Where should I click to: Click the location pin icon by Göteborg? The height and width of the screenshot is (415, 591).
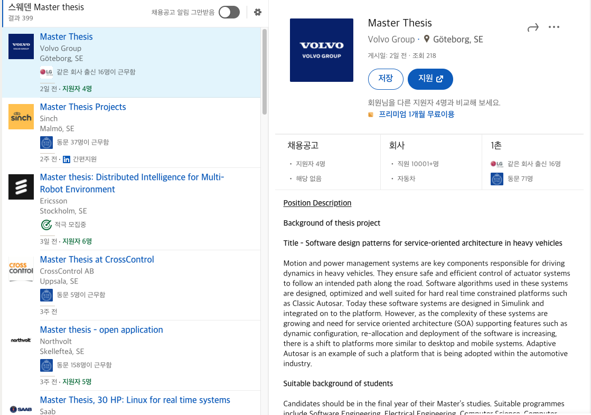(x=427, y=39)
